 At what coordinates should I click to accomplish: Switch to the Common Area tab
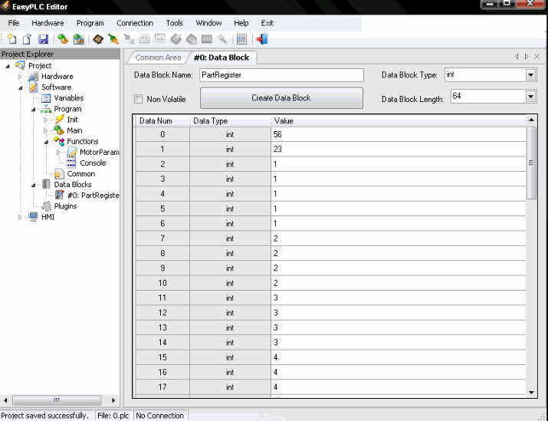pyautogui.click(x=158, y=58)
